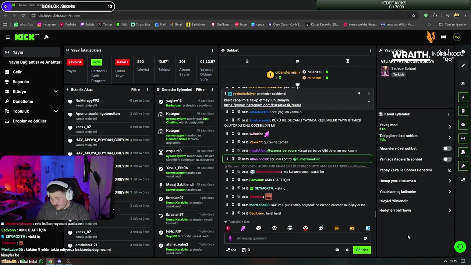Open Yavaş mod settings arrow
The width and height of the screenshot is (471, 265).
(450, 127)
